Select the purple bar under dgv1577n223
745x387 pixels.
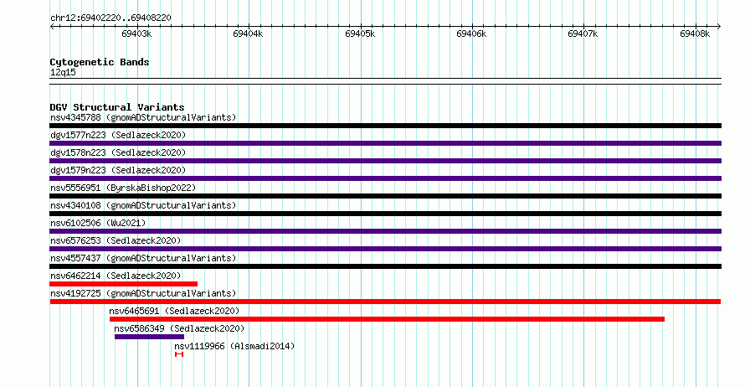pyautogui.click(x=385, y=143)
